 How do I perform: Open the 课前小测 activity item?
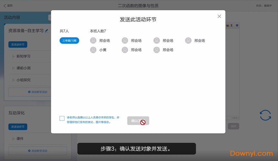(x=24, y=68)
